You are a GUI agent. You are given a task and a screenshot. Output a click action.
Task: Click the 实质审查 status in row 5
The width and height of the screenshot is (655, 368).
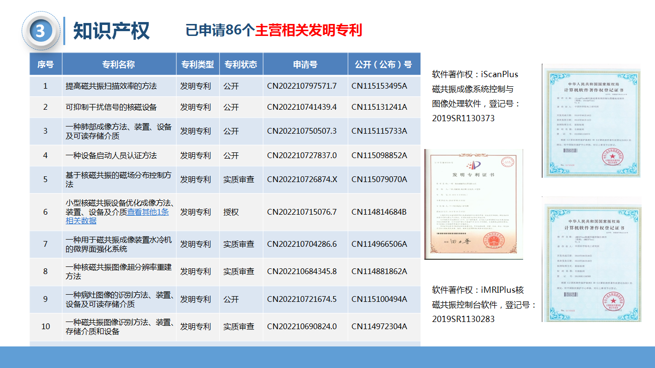click(x=239, y=179)
